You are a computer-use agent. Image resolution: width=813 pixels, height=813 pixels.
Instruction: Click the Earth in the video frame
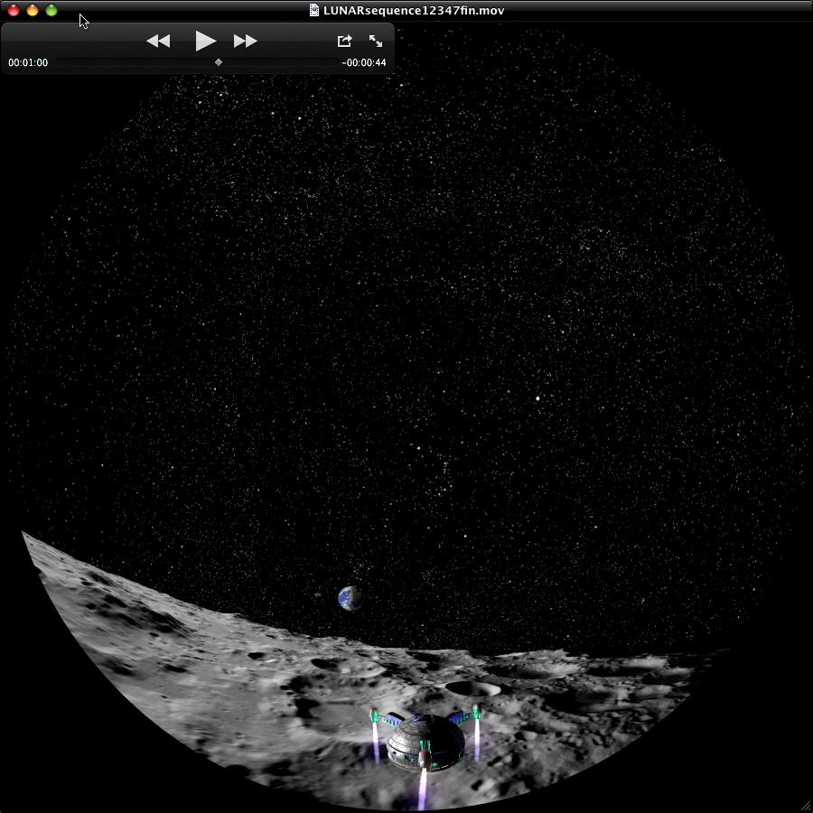point(350,598)
